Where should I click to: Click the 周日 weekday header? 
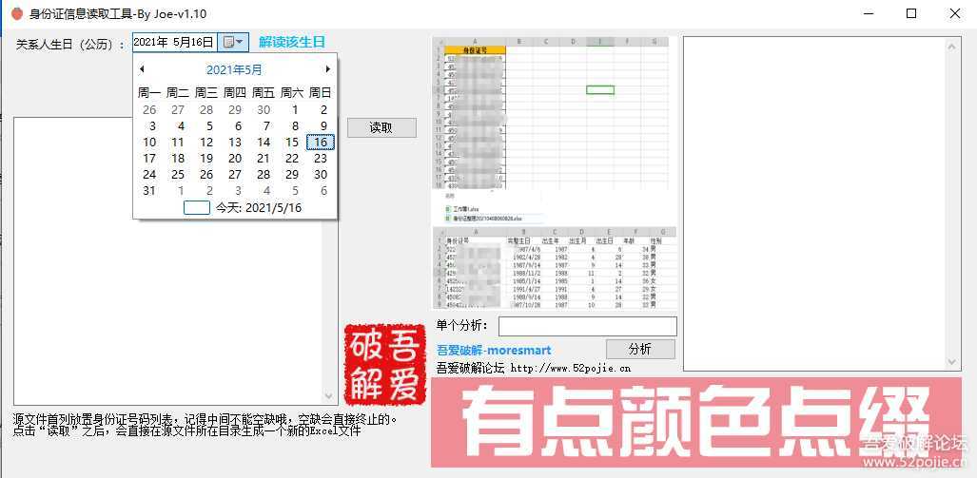click(321, 93)
